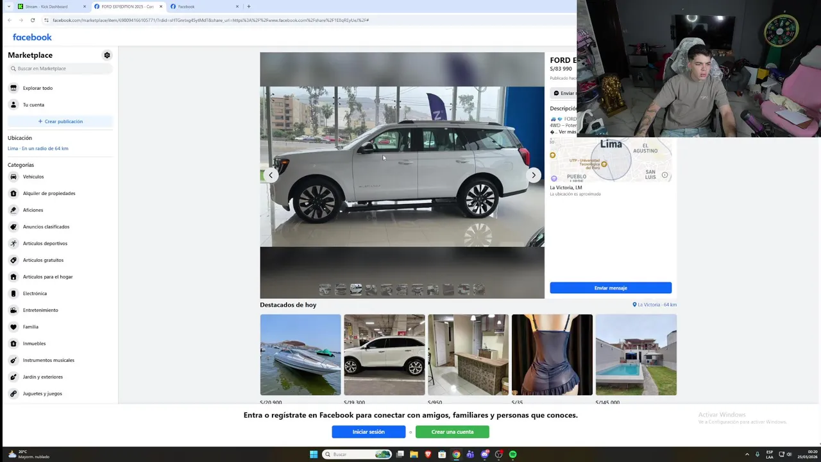Click Crear publicación button

click(x=60, y=121)
